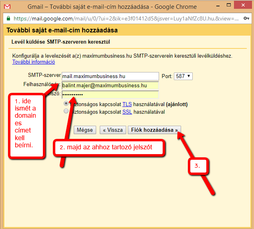Open the További információ link
Viewport: 254px width, 229px height.
point(34,62)
